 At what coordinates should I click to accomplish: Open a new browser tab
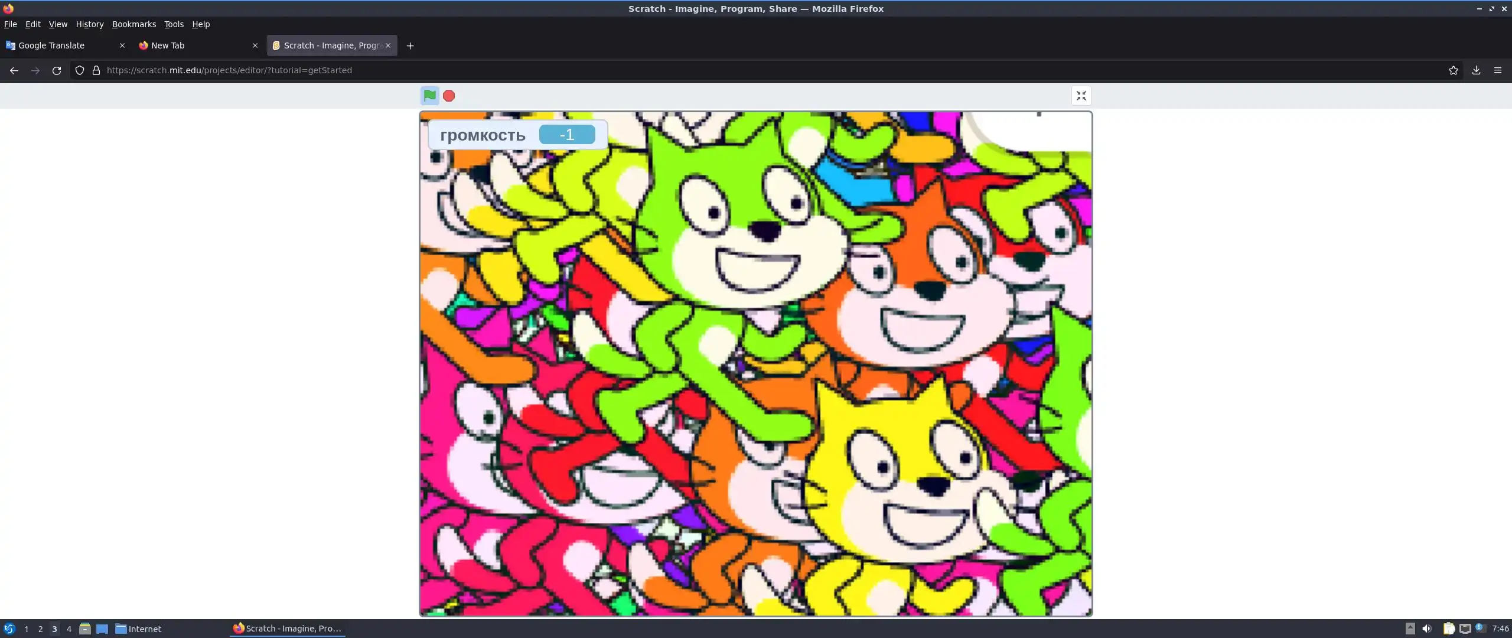(410, 45)
